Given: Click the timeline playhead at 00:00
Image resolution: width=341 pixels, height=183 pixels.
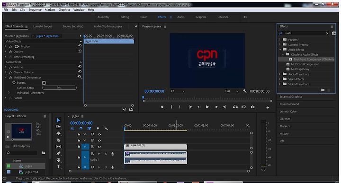Looking at the screenshot, I should 125,129.
